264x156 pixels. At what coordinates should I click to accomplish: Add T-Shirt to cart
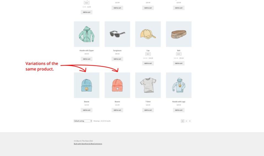pyautogui.click(x=148, y=110)
